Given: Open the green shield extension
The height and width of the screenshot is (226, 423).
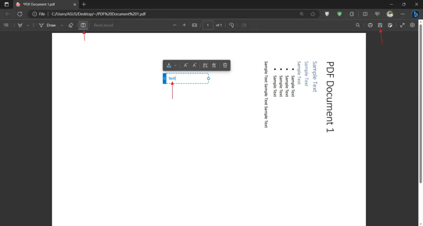Looking at the screenshot, I should (340, 14).
